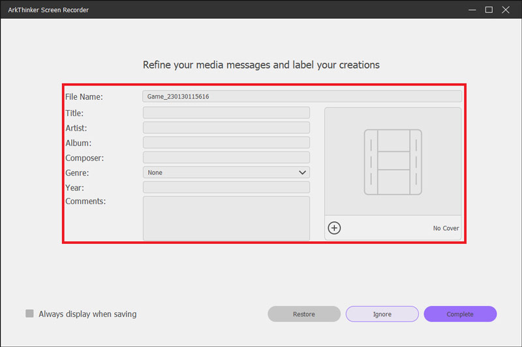
Task: Click the Refine your media messages heading
Action: (262, 65)
